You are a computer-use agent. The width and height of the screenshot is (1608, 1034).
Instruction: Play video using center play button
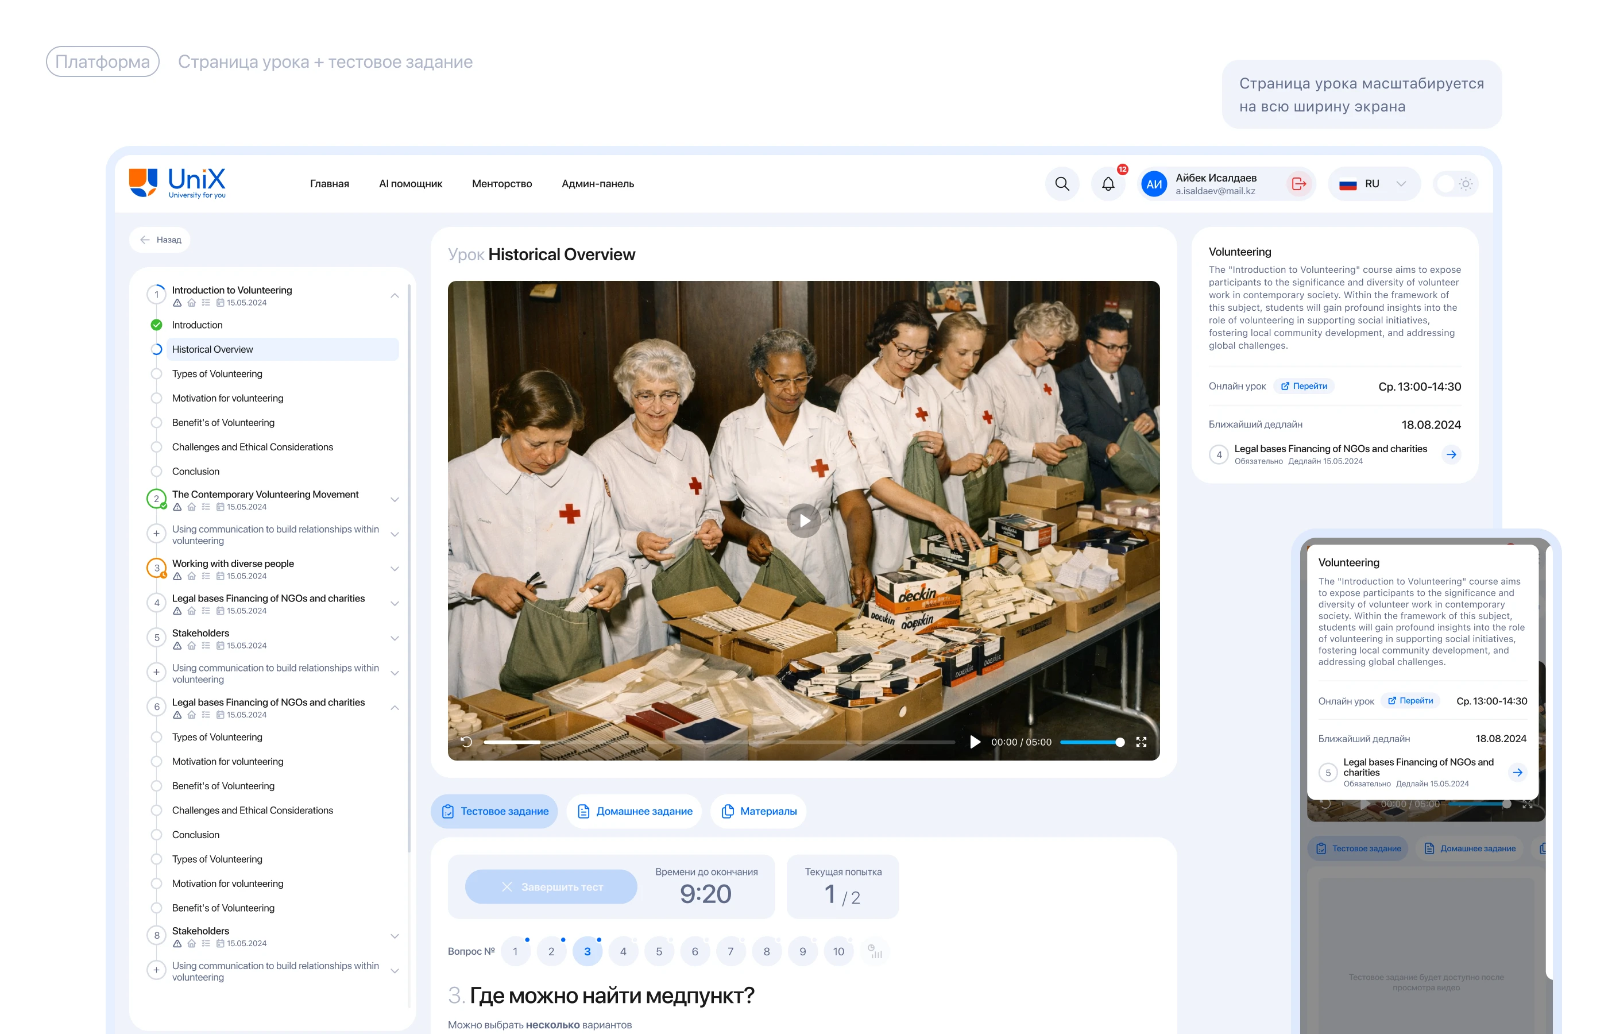pos(804,520)
